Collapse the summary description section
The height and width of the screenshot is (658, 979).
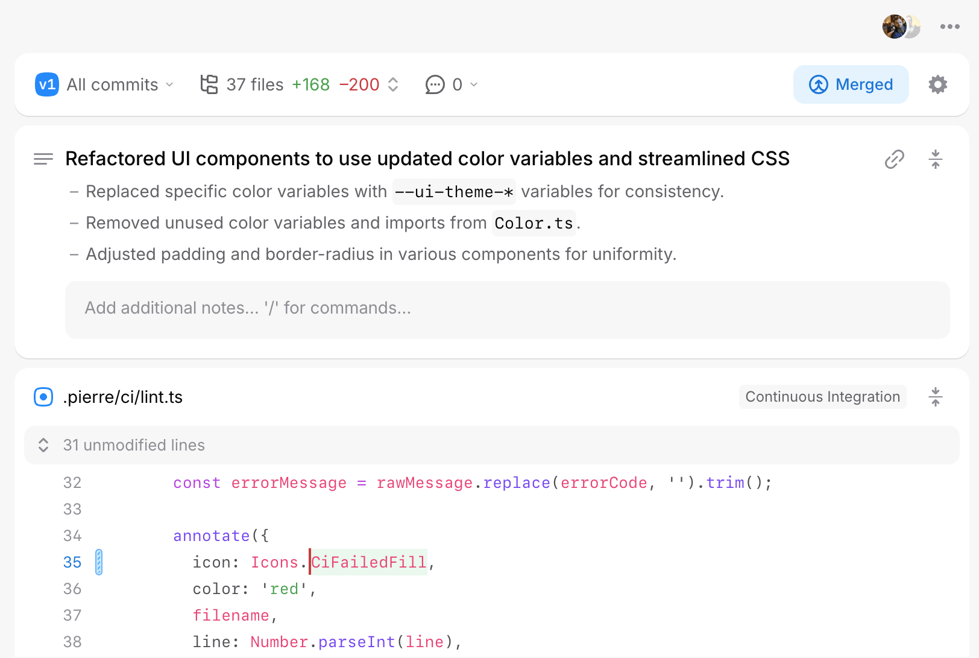point(935,159)
